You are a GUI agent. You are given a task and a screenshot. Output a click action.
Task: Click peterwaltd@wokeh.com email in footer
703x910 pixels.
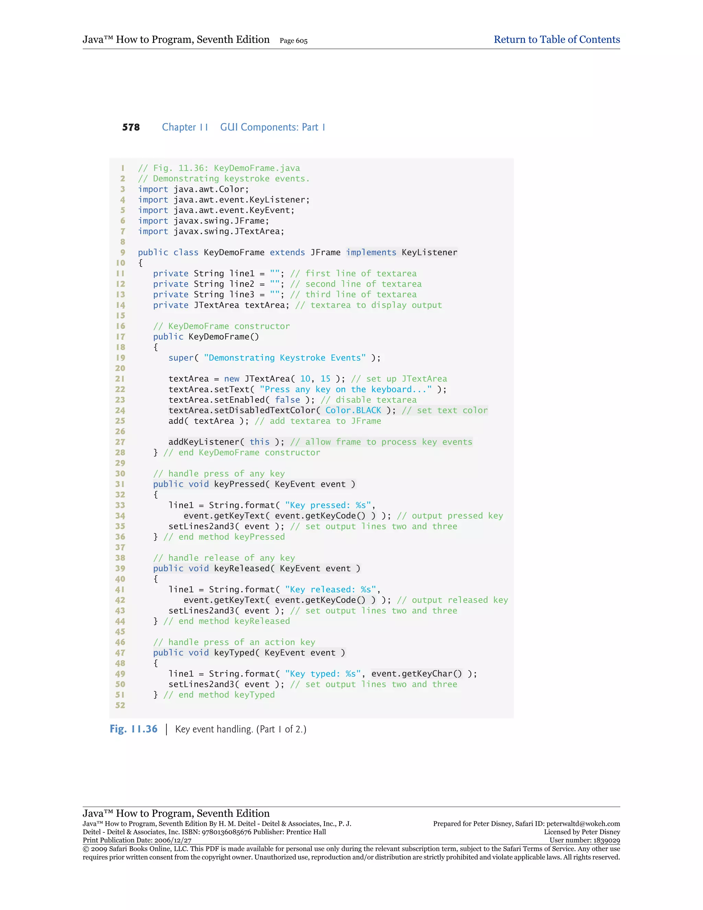(x=583, y=824)
